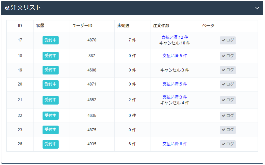Click the 受付中 status badge for ID 17
Image resolution: width=265 pixels, height=165 pixels.
point(51,40)
